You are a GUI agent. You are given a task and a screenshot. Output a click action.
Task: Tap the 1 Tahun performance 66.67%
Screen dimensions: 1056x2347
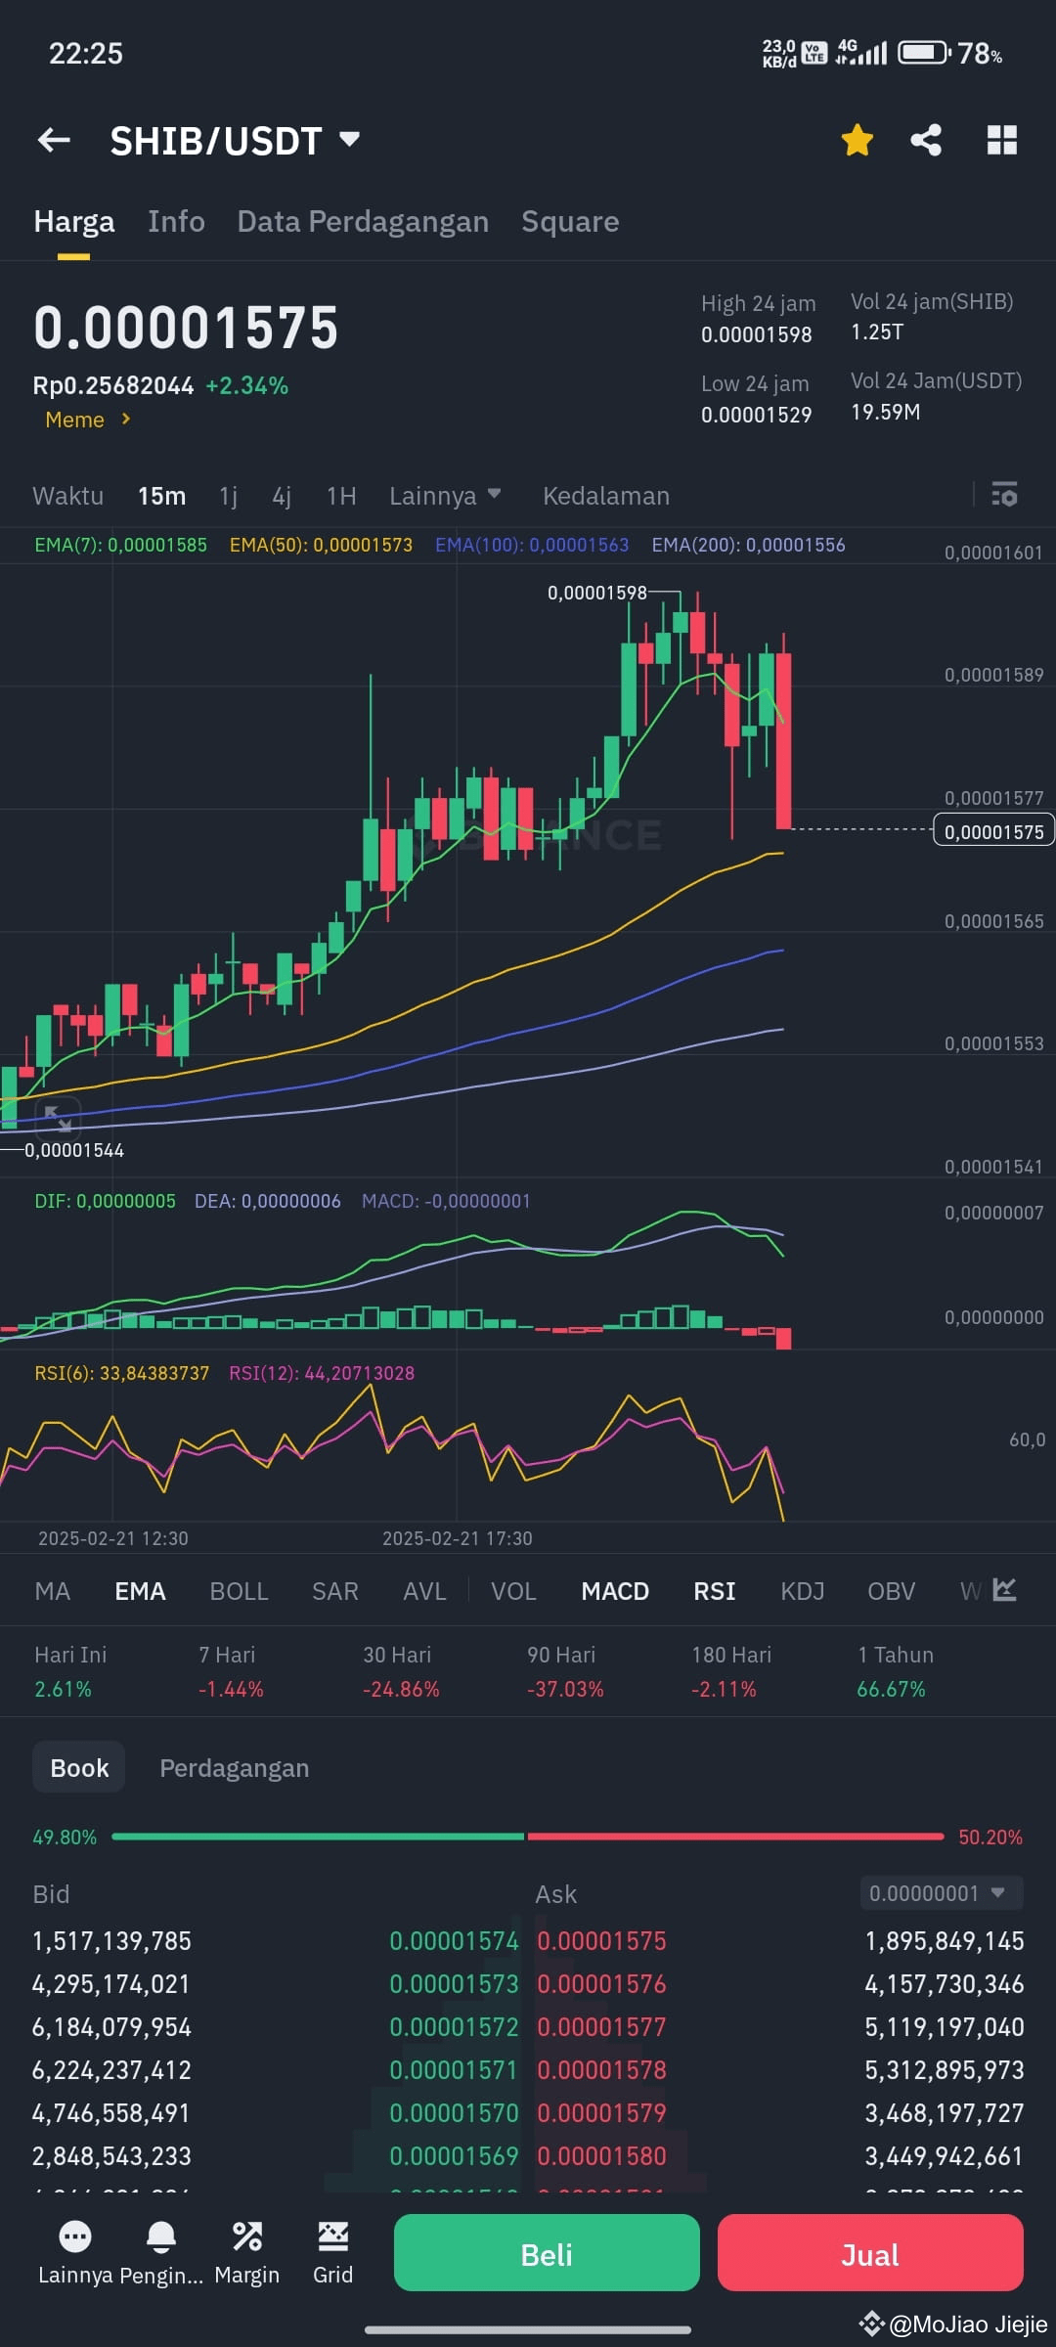(x=891, y=1689)
